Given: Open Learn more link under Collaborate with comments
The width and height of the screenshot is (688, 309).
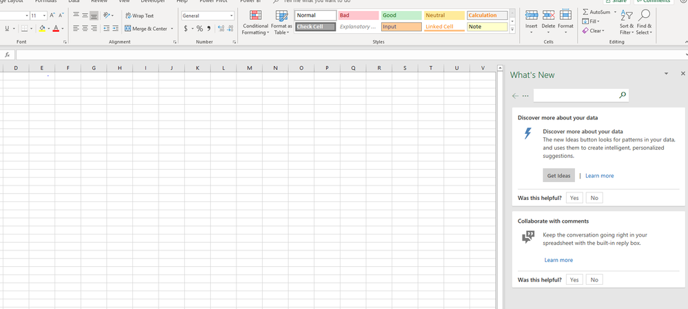Looking at the screenshot, I should [x=558, y=260].
